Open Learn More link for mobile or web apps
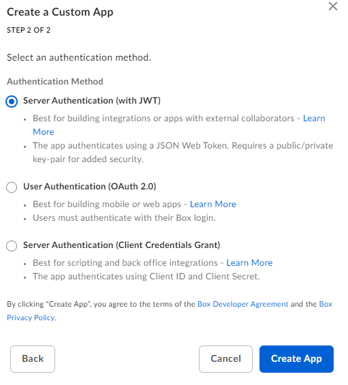This screenshot has width=348, height=385. click(213, 204)
